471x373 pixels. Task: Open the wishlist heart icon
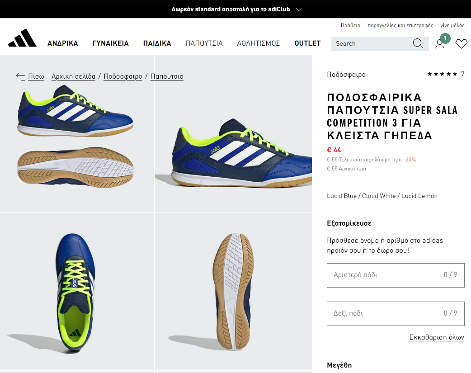462,44
